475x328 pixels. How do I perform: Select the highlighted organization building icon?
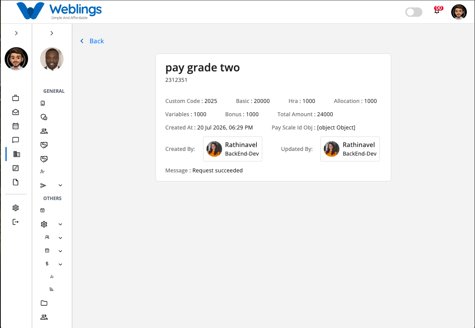(x=16, y=154)
